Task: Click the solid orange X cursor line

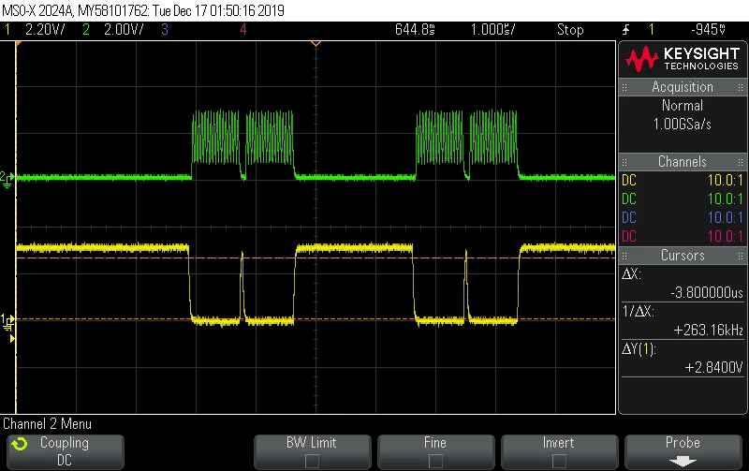Action: point(16,229)
